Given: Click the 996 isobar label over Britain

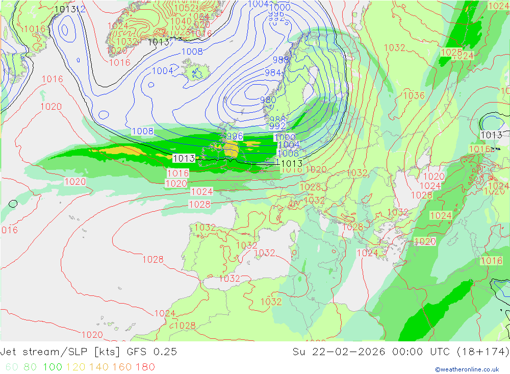Looking at the screenshot, I should coord(235,136).
